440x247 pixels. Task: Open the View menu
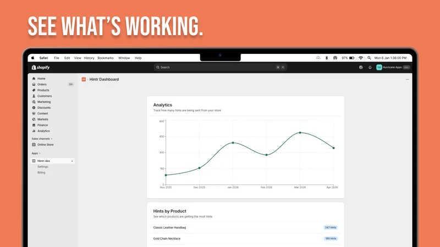pos(78,58)
